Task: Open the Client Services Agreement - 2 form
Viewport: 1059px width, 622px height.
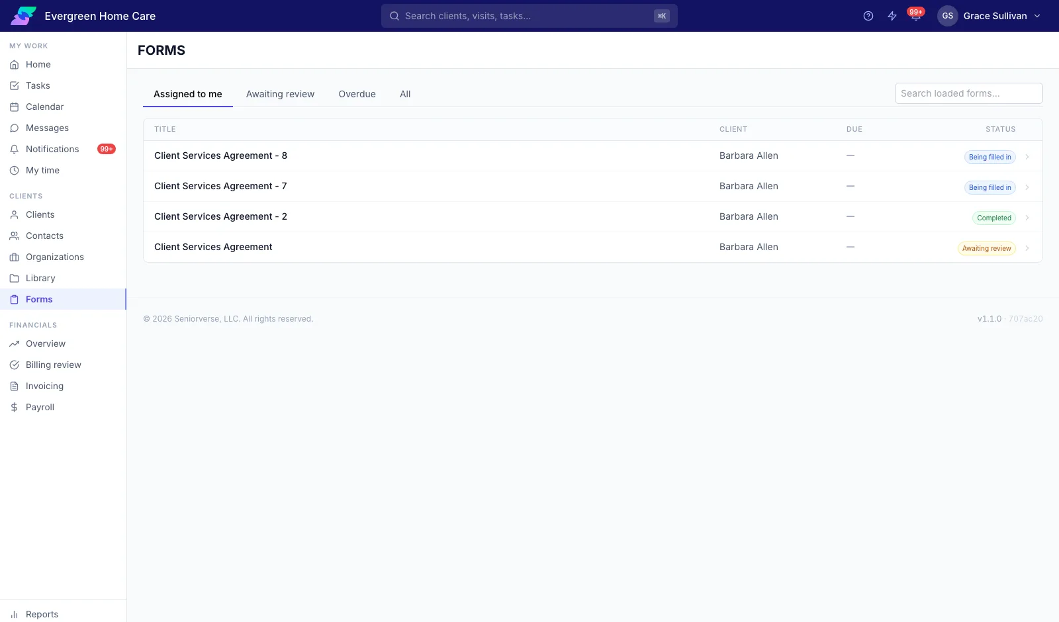Action: [x=220, y=216]
